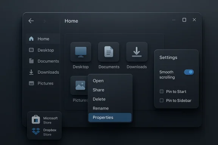The width and height of the screenshot is (218, 145).
Task: Go to Pictures label in sidebar
Action: (45, 83)
